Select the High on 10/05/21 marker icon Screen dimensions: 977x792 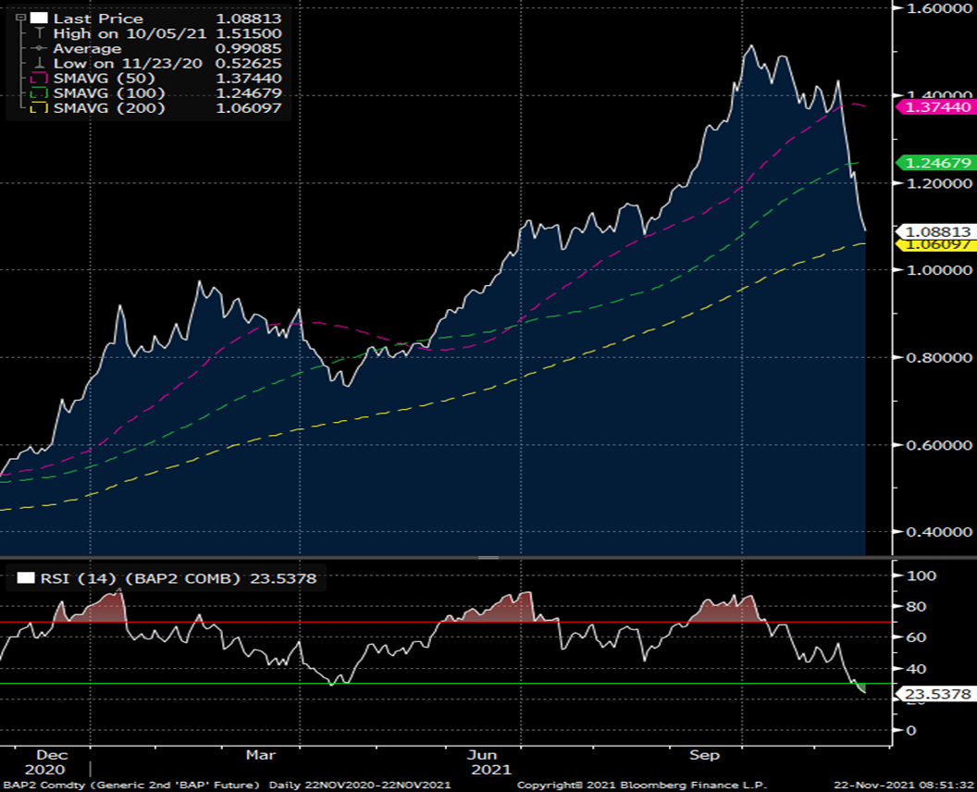[x=39, y=33]
